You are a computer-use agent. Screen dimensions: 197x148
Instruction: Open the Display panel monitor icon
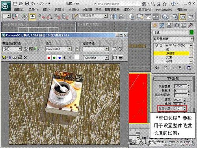184,25
